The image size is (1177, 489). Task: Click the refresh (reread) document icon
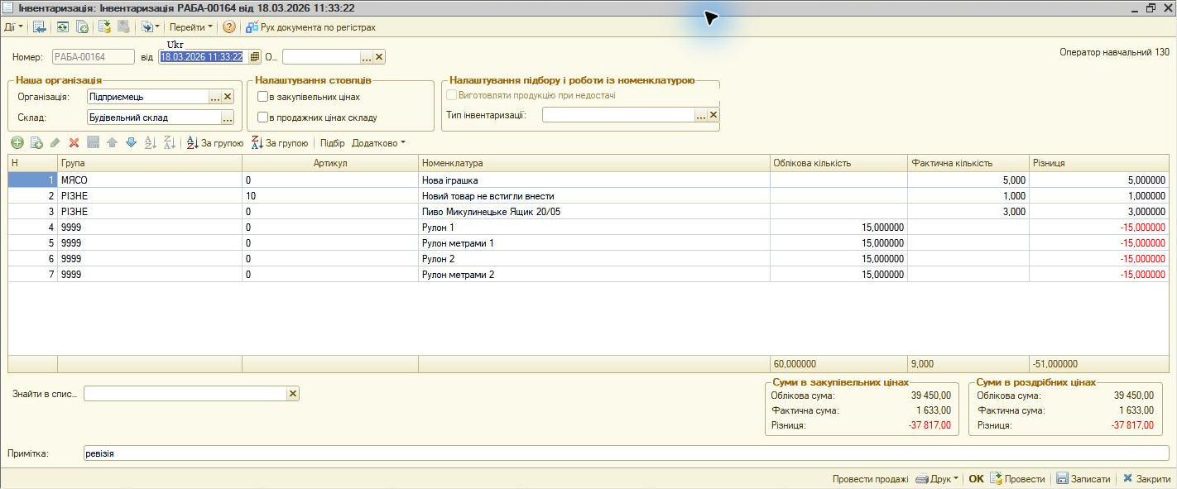point(63,27)
